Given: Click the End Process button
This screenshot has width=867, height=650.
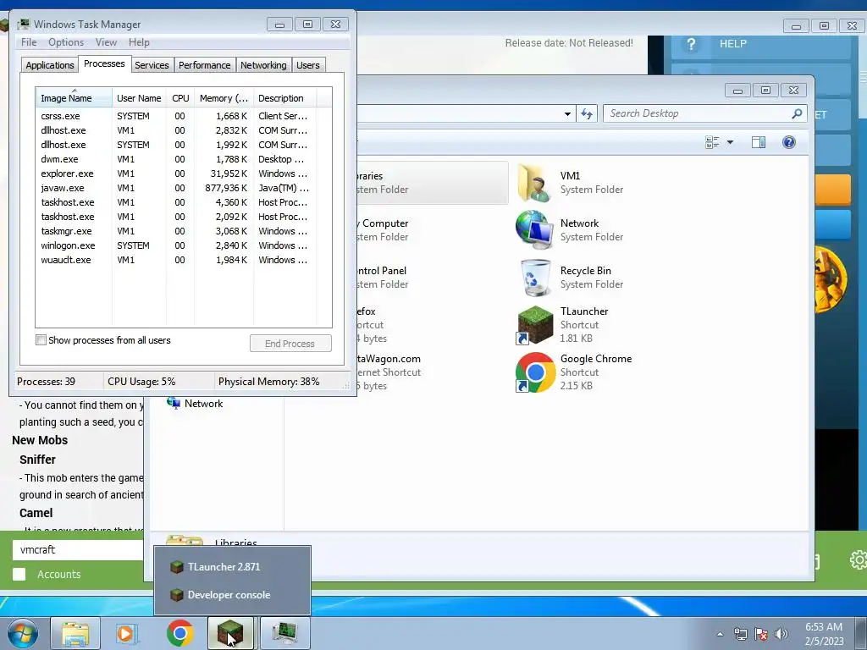Looking at the screenshot, I should coord(290,344).
